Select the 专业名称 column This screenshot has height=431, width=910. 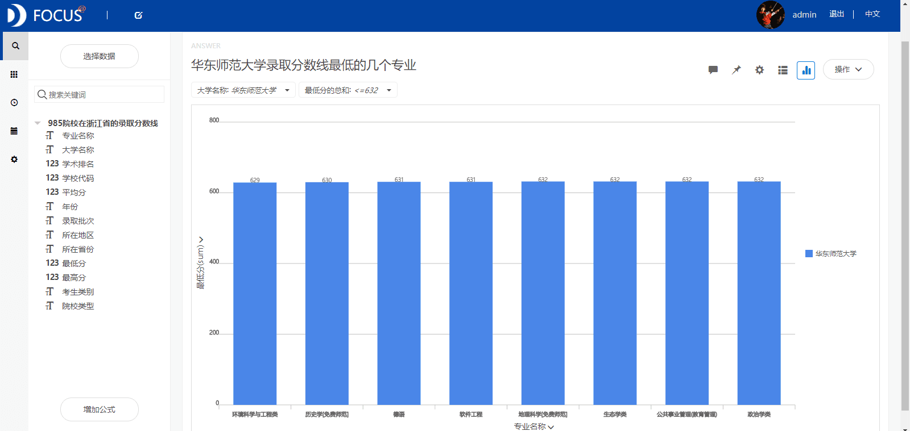click(78, 136)
